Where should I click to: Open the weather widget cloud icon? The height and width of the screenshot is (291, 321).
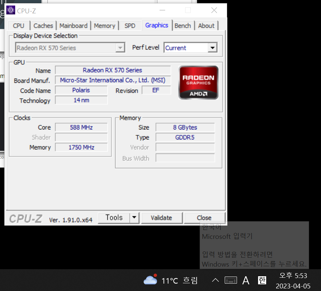click(x=150, y=280)
